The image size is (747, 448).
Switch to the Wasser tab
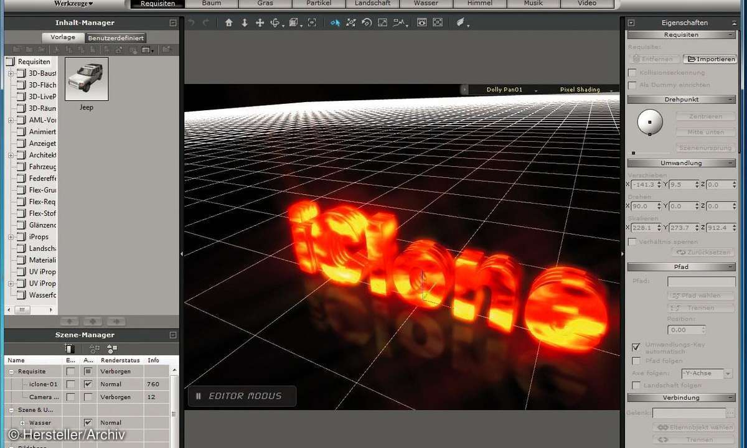point(426,4)
